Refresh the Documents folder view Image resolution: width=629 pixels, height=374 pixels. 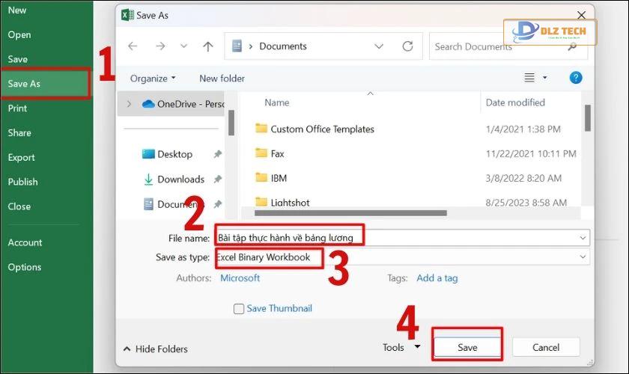pyautogui.click(x=407, y=46)
